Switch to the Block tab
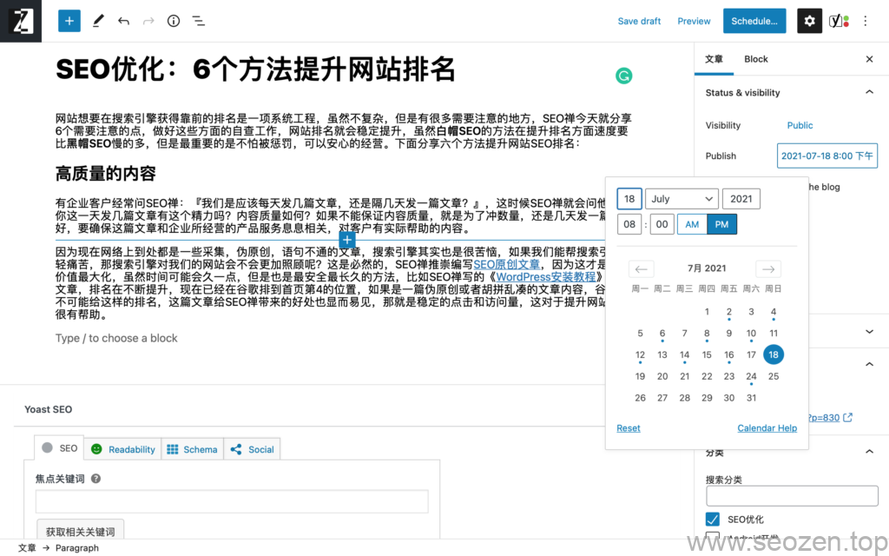Viewport: 889px width, 556px height. (x=755, y=59)
